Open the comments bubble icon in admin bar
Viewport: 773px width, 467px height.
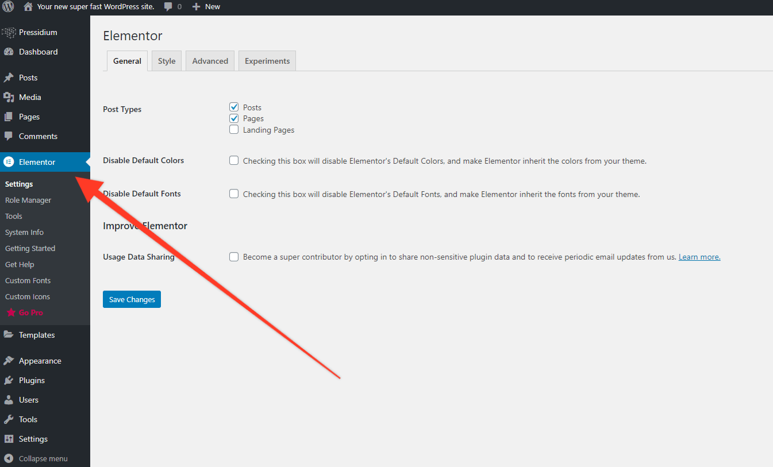tap(167, 7)
